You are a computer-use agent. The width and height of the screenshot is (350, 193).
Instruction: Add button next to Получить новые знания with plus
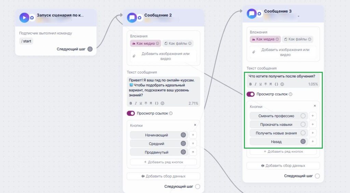point(313,133)
